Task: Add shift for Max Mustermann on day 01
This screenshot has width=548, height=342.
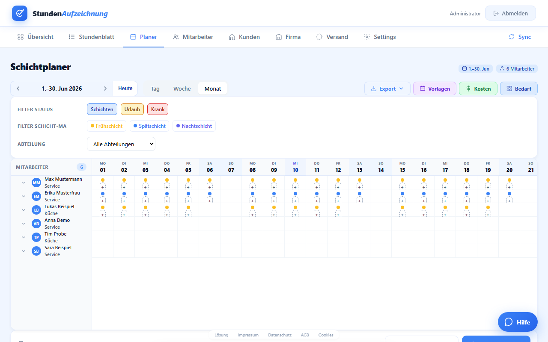Action: 103,187
